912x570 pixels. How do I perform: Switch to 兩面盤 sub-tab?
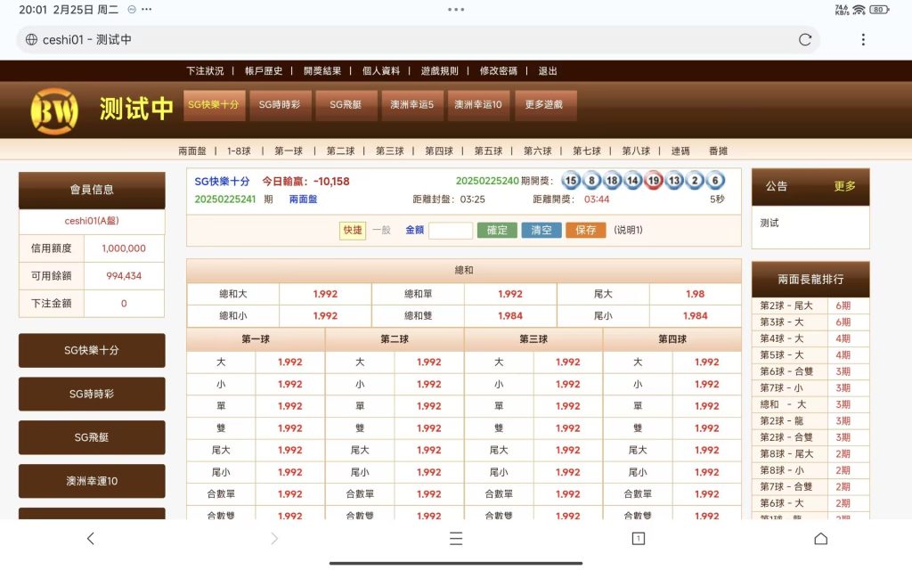[x=192, y=151]
